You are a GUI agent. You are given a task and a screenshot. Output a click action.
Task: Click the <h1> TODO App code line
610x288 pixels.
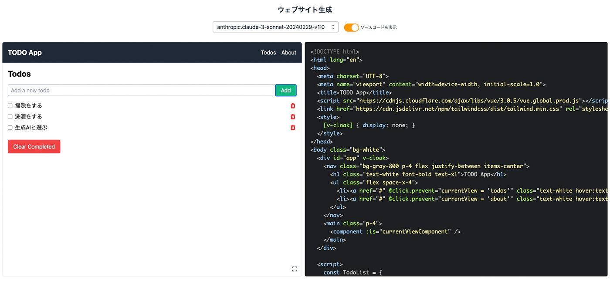pyautogui.click(x=418, y=174)
